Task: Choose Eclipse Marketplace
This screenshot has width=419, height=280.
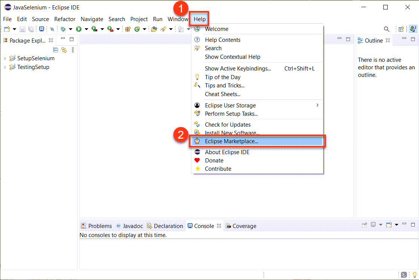Action: (x=258, y=141)
